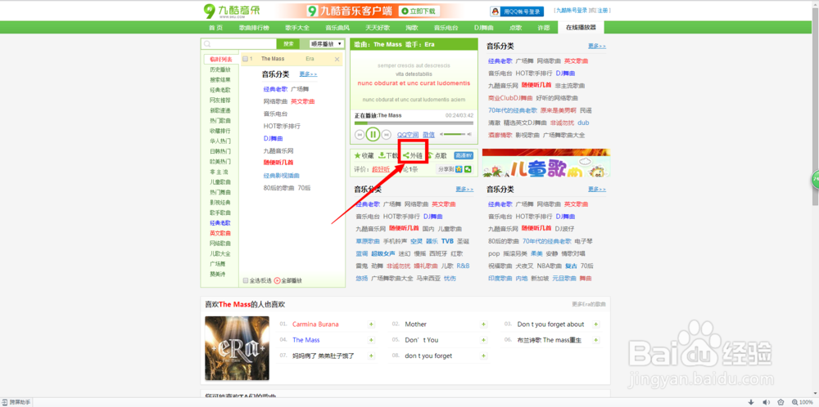
Task: Click the 点歌 request song icon
Action: click(431, 155)
